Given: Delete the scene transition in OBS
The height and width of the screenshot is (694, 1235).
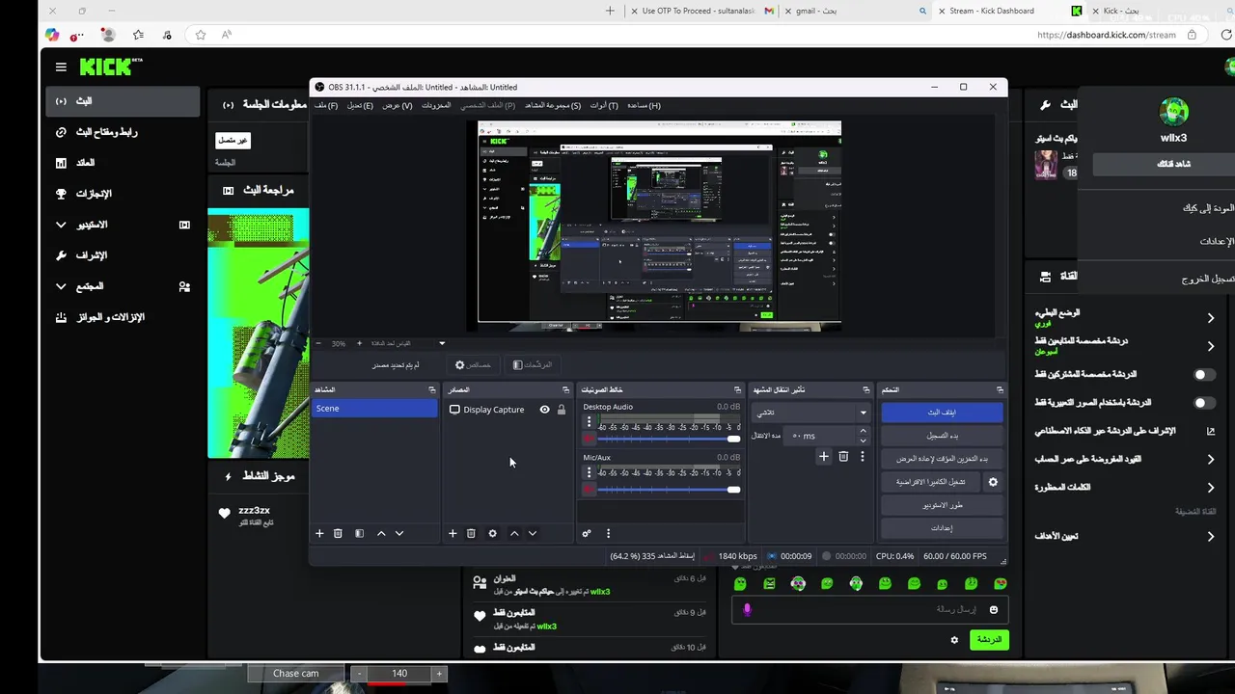Looking at the screenshot, I should point(843,456).
